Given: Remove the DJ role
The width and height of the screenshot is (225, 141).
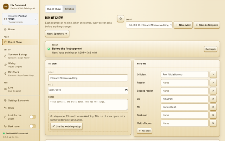Looking at the screenshot, I should (213, 99).
